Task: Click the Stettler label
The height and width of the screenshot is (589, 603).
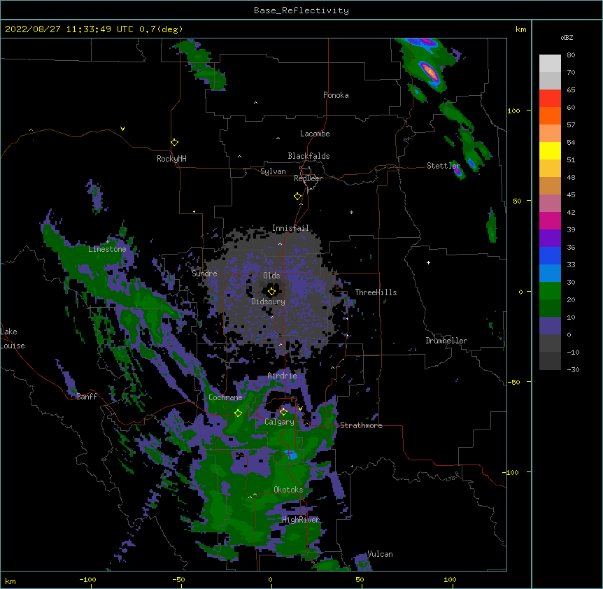Action: (443, 165)
